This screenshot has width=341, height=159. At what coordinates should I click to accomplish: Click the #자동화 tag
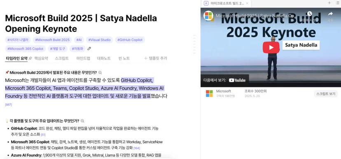tap(77, 48)
